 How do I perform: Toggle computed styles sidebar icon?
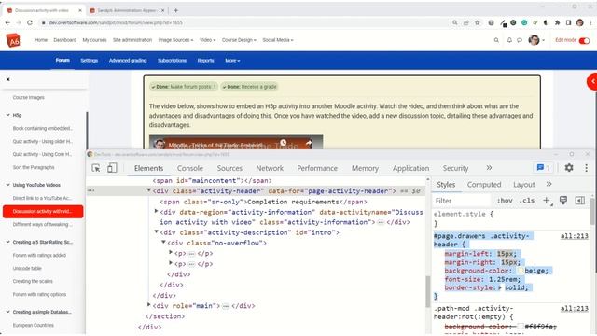tap(580, 201)
